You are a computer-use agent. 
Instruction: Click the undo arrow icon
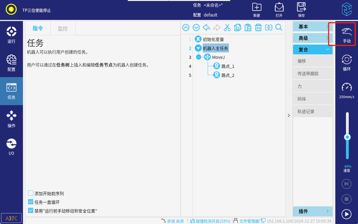point(206,27)
